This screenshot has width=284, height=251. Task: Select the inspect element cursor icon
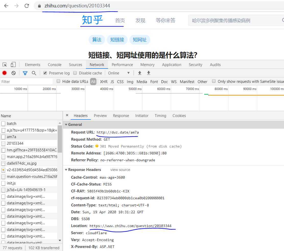pyautogui.click(x=5, y=64)
